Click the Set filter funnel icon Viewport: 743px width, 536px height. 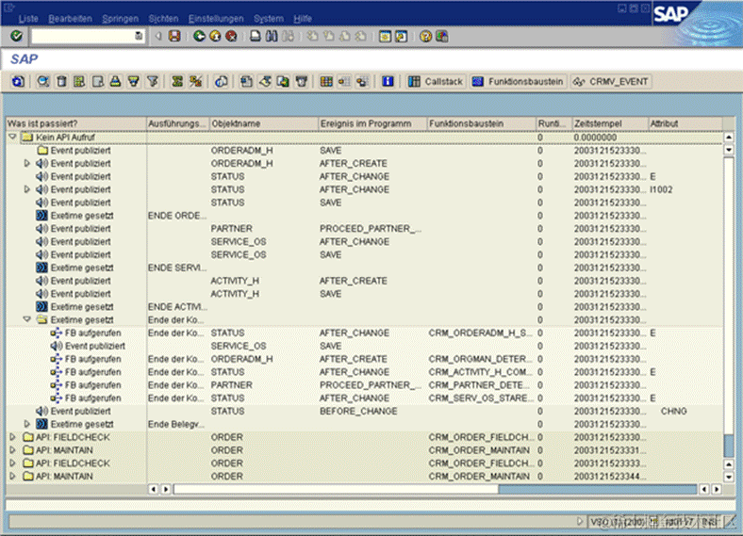(153, 81)
